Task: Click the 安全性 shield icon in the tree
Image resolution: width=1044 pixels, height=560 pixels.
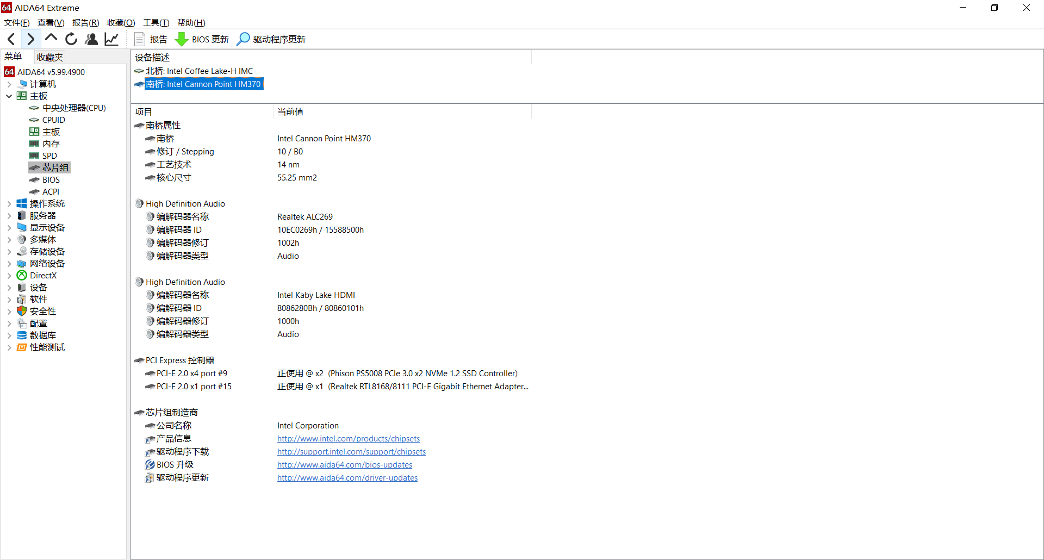Action: click(22, 312)
